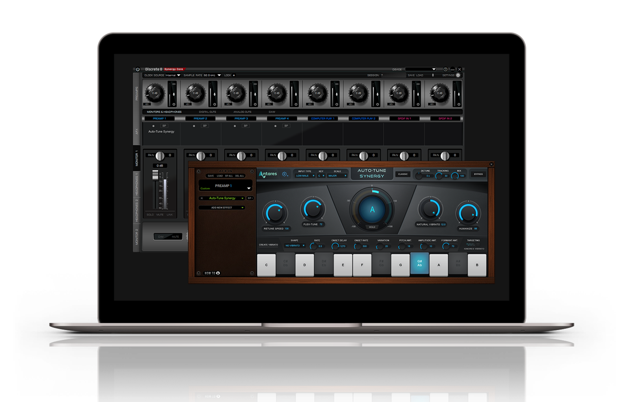Select the Headphones 1 side tab
Image resolution: width=625 pixels, height=402 pixels.
136,184
